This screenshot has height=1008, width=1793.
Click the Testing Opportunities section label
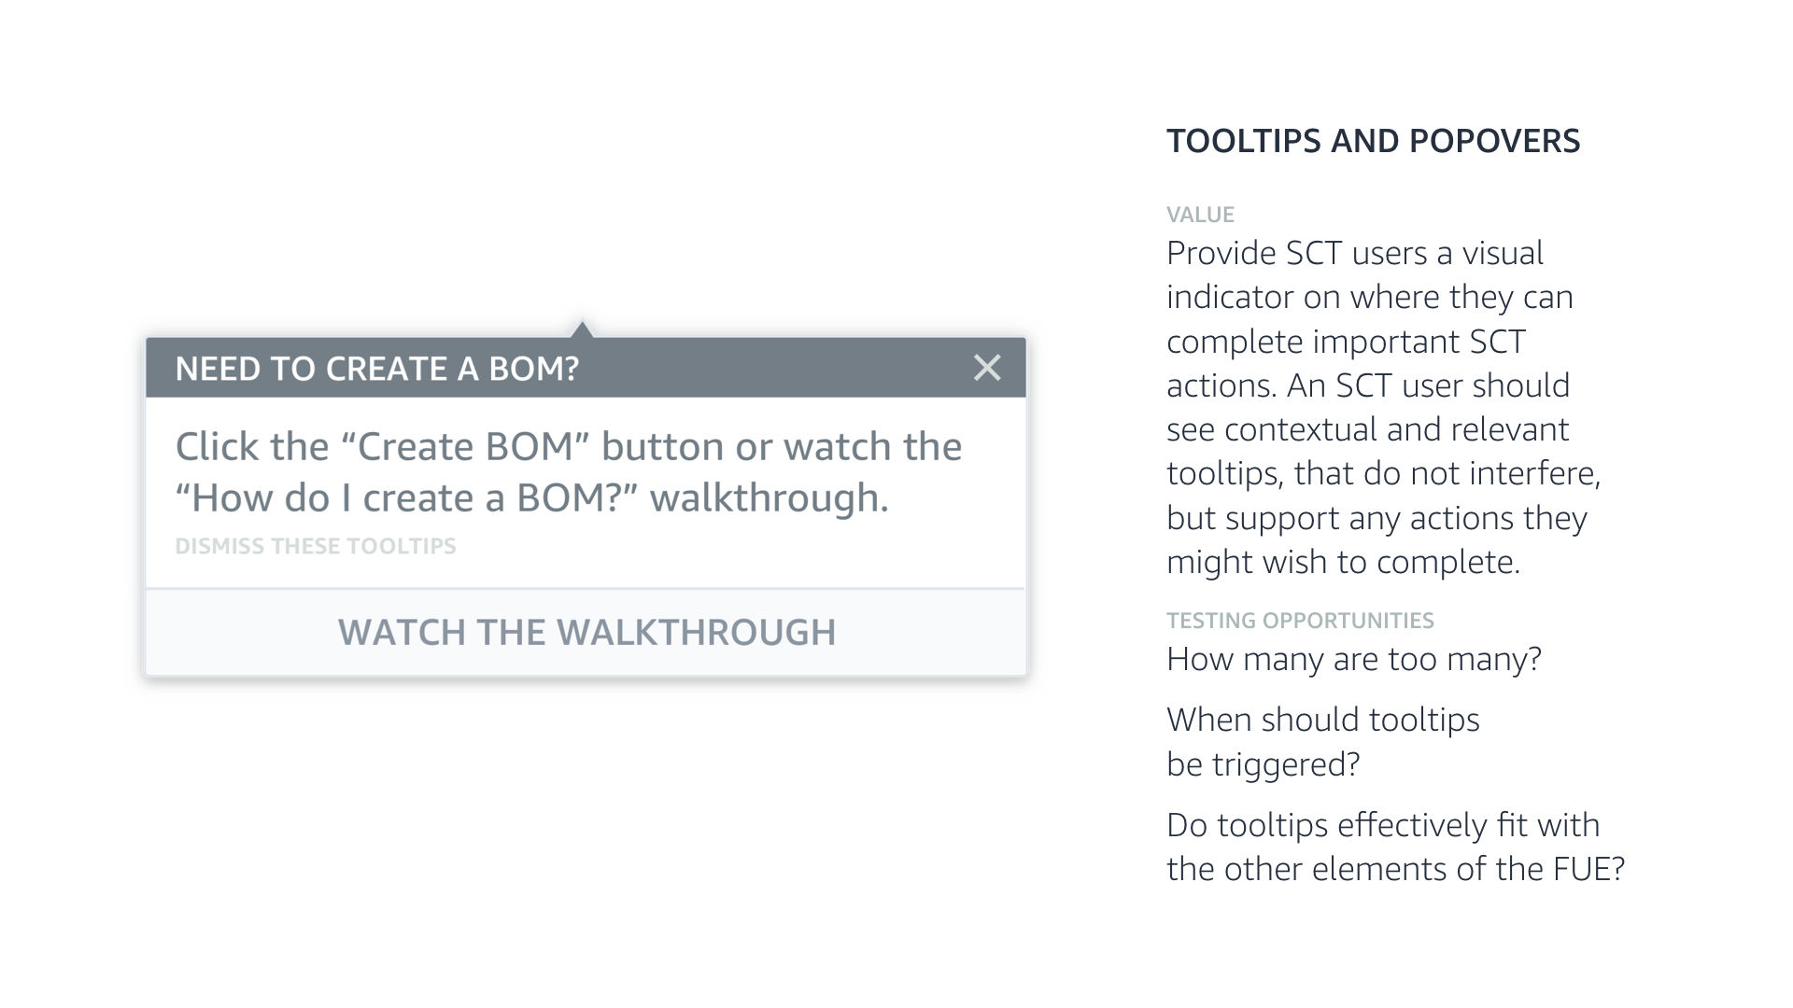click(x=1300, y=621)
